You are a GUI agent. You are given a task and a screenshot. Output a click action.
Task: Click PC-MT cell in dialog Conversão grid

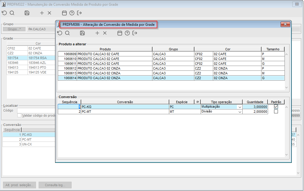coord(125,112)
